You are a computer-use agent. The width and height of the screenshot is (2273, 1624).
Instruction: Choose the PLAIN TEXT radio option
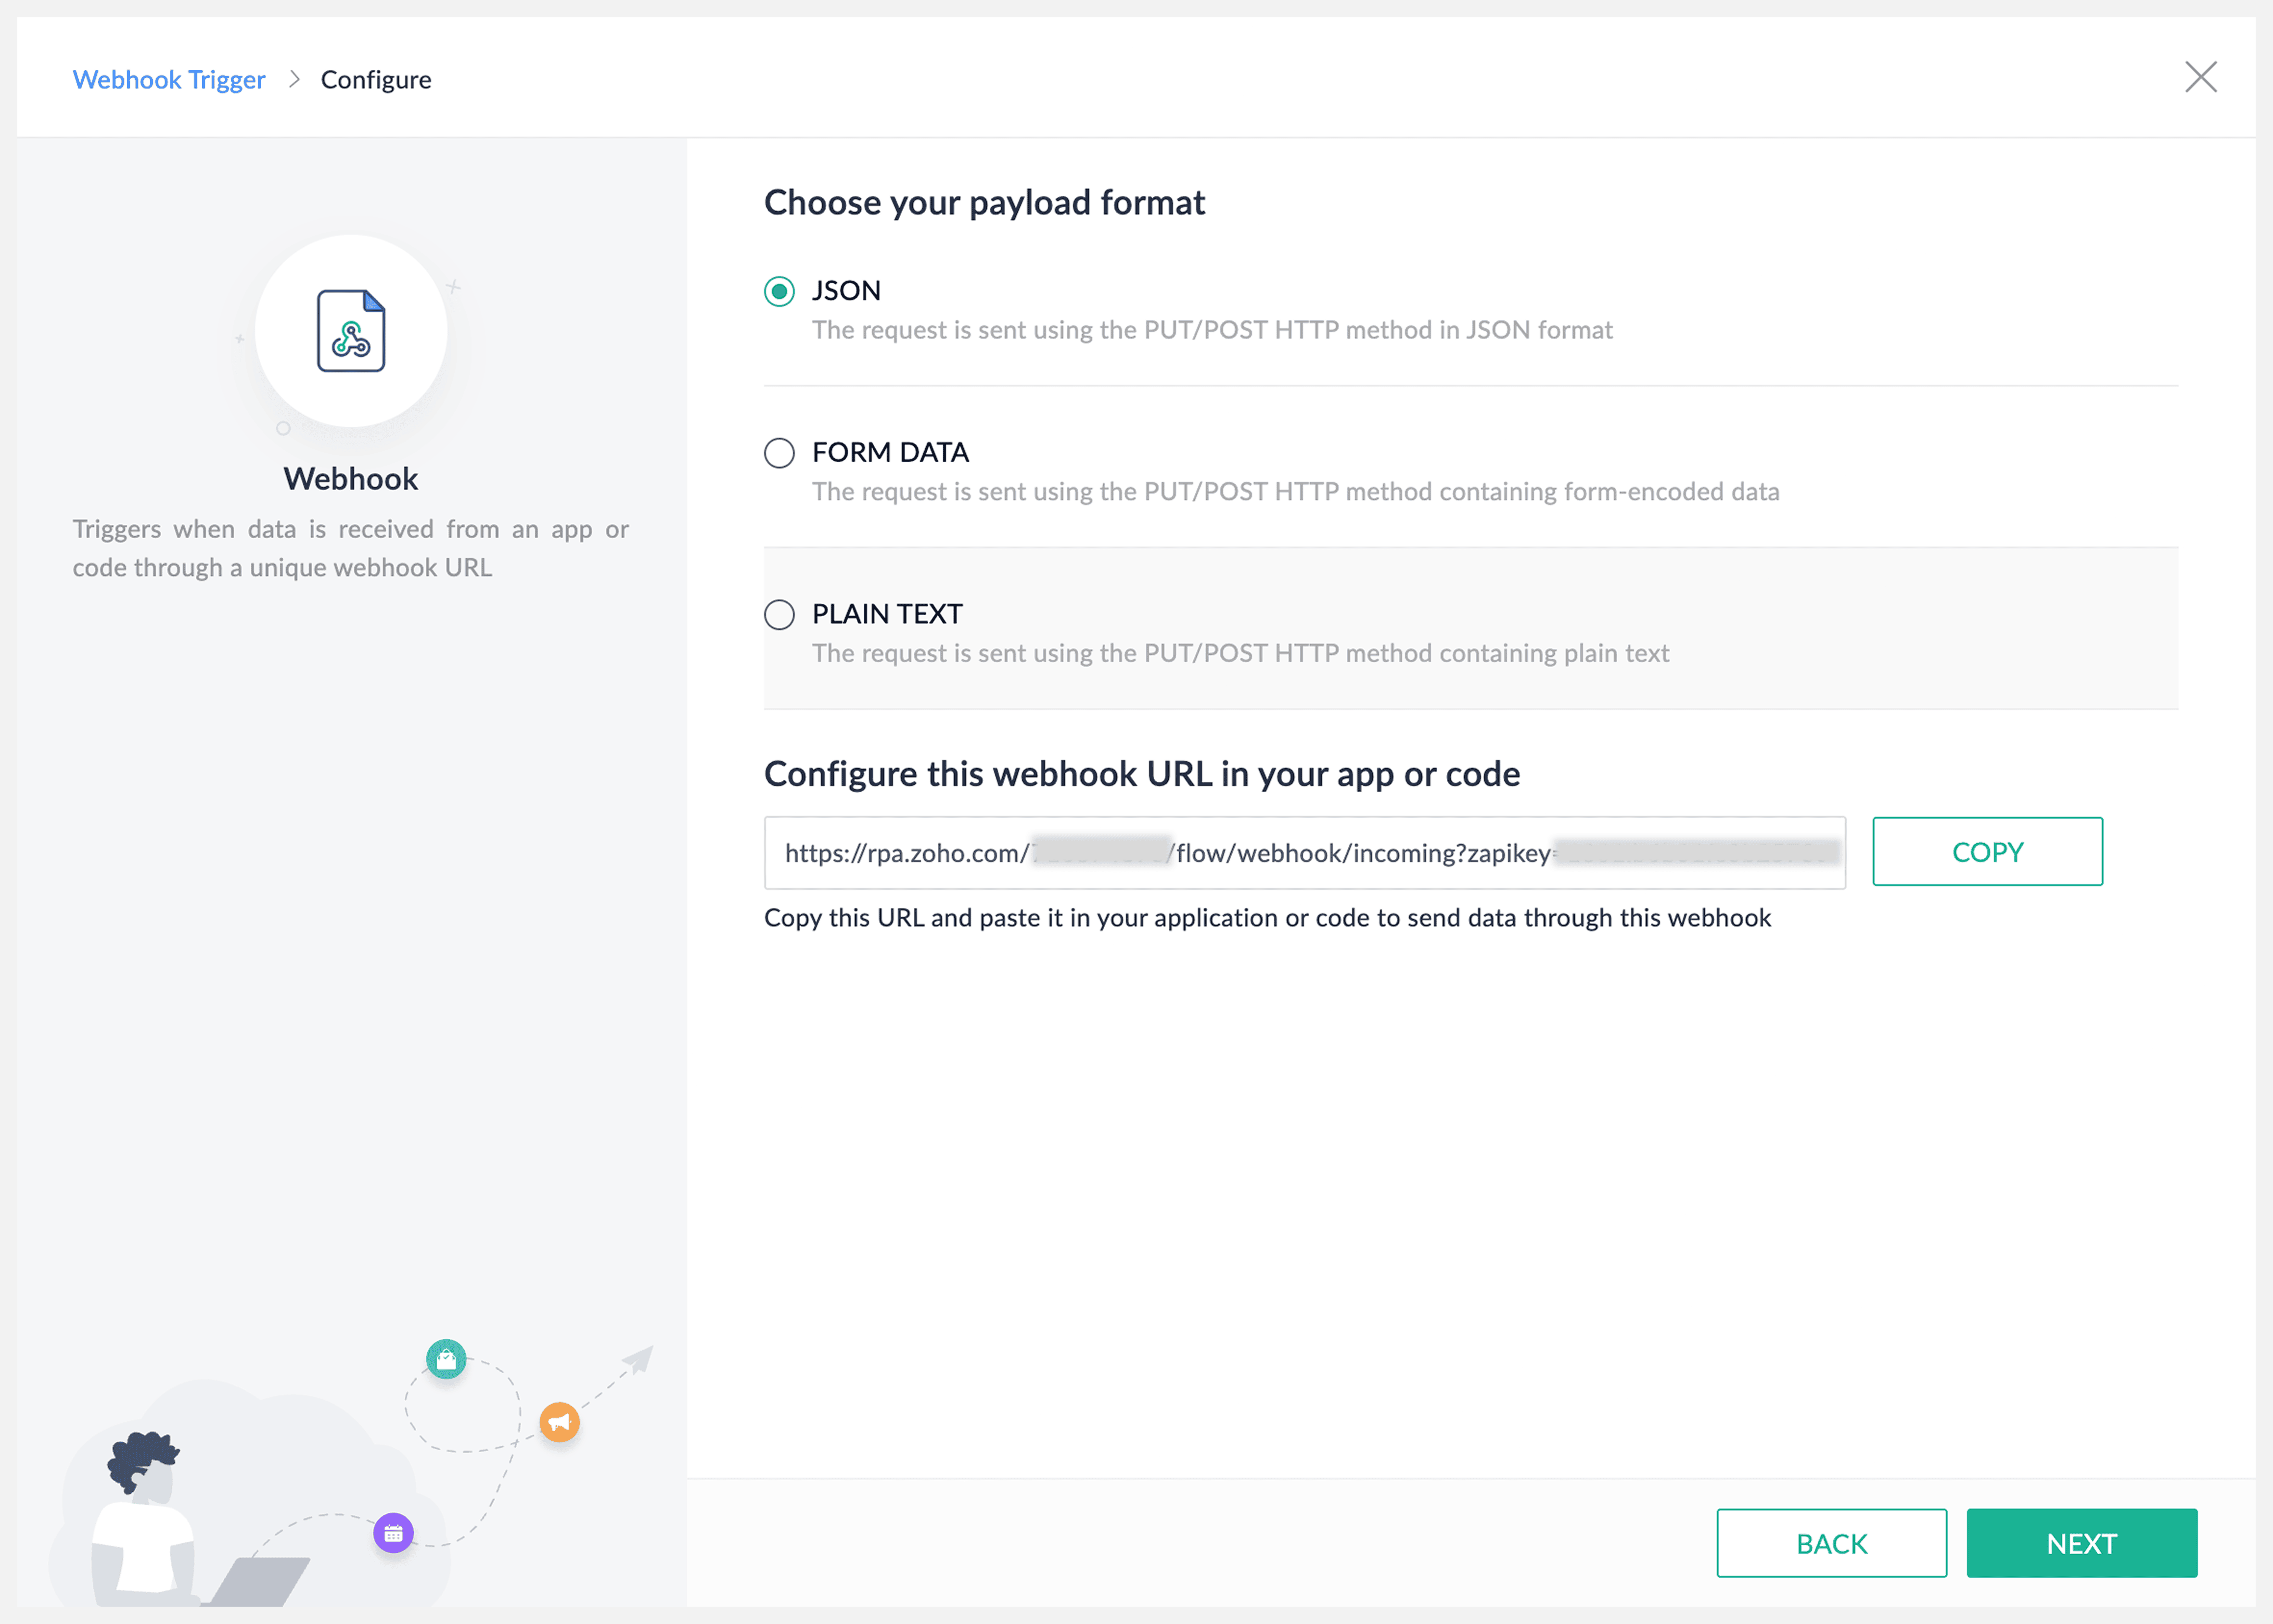tap(779, 614)
